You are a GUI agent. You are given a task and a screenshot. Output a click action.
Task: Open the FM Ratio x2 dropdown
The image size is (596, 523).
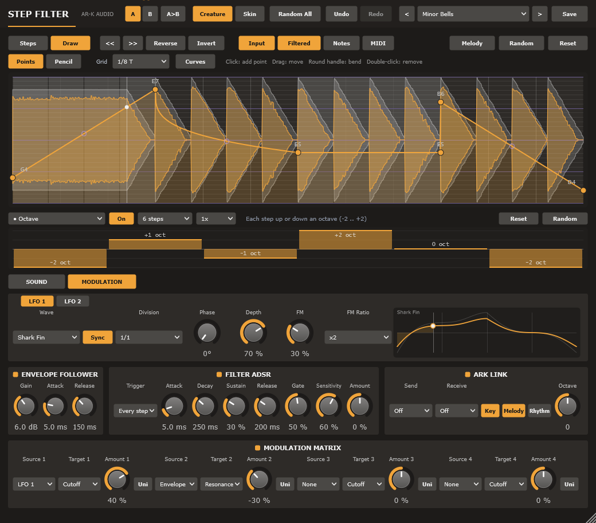point(358,337)
